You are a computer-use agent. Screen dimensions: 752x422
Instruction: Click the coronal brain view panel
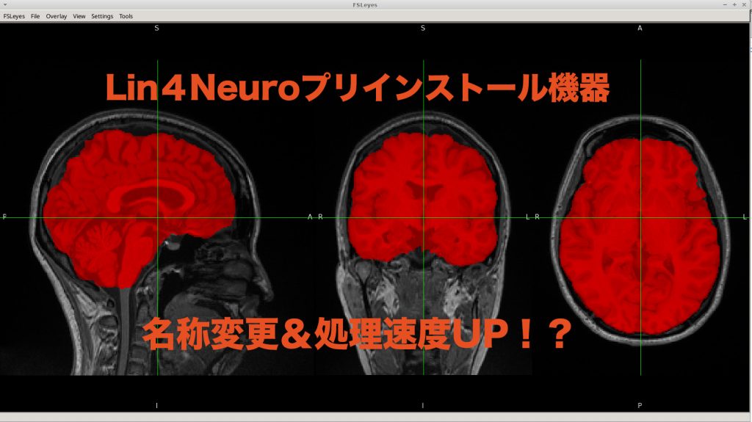coord(423,217)
